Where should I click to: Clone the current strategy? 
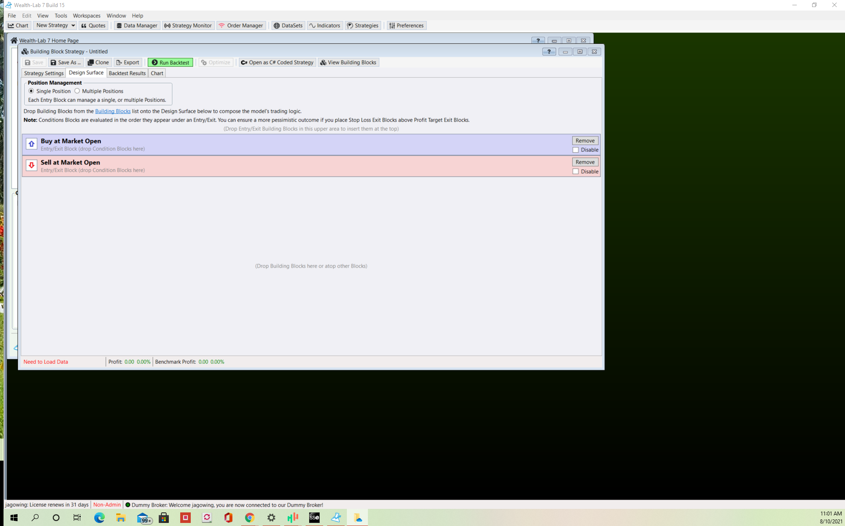(x=99, y=62)
